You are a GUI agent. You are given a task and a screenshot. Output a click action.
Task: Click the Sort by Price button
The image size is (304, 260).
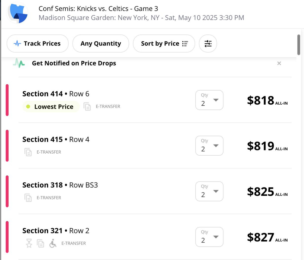pyautogui.click(x=164, y=43)
